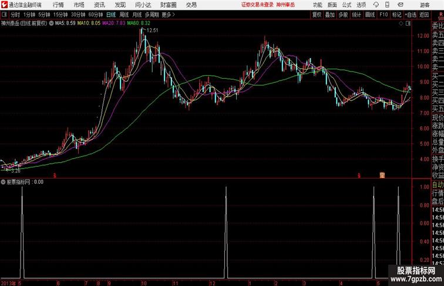
Task: Switch to 分时 chart tab
Action: tap(15, 15)
